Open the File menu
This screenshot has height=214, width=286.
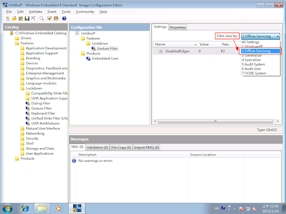pyautogui.click(x=9, y=12)
